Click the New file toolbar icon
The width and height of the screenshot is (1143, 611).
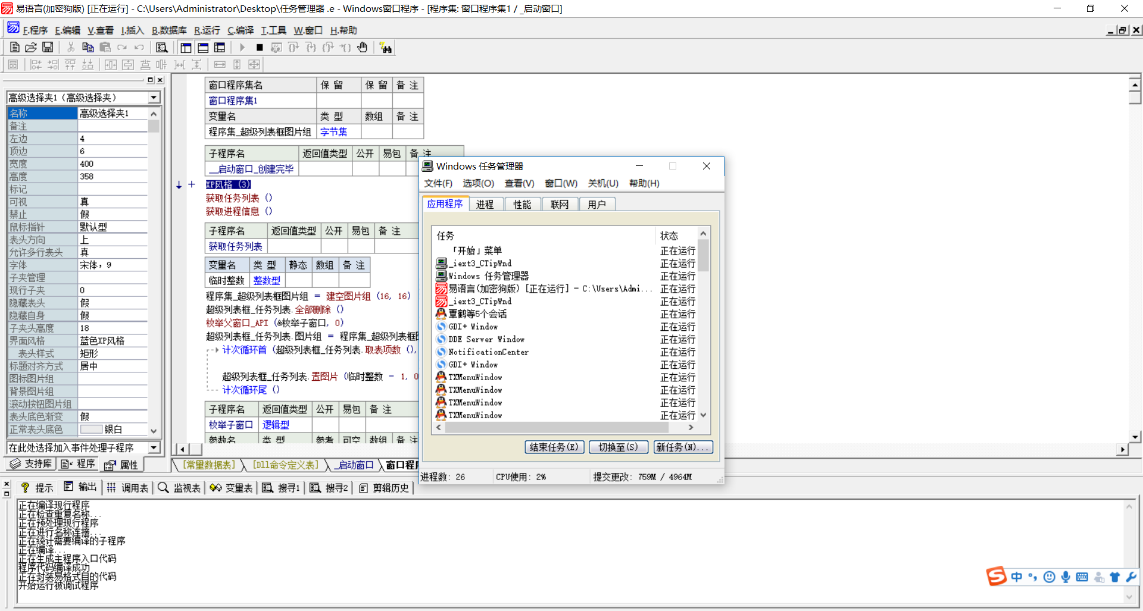tap(15, 47)
